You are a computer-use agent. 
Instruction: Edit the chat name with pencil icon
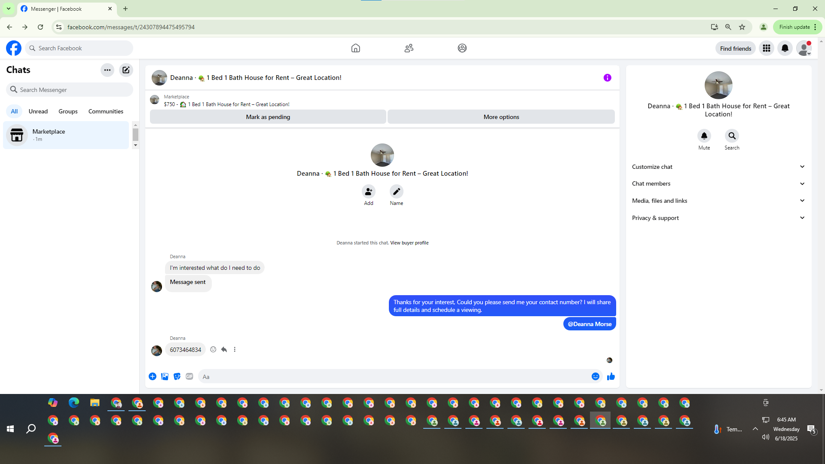397,192
